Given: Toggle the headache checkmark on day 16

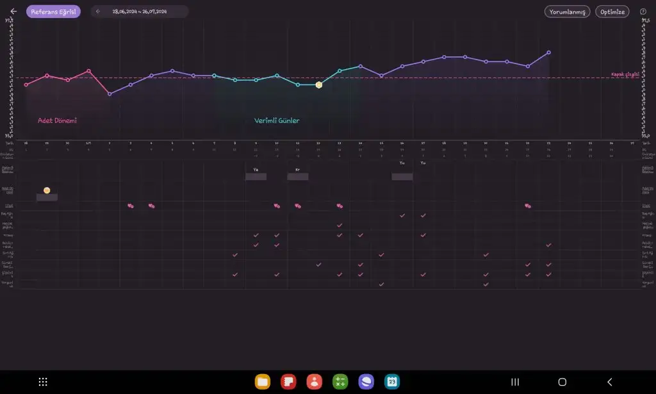Looking at the screenshot, I should coord(402,216).
